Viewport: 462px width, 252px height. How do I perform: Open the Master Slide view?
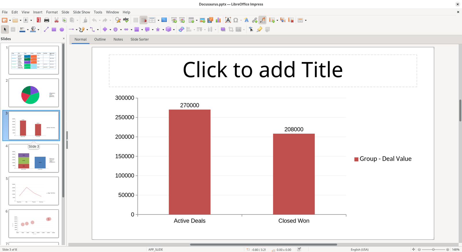coord(164,20)
